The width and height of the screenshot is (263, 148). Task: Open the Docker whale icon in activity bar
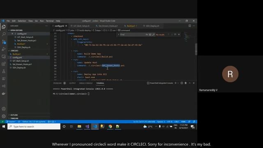[4, 93]
